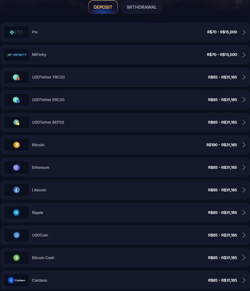The height and width of the screenshot is (291, 250).
Task: Switch to the Deposit tab
Action: pyautogui.click(x=103, y=7)
